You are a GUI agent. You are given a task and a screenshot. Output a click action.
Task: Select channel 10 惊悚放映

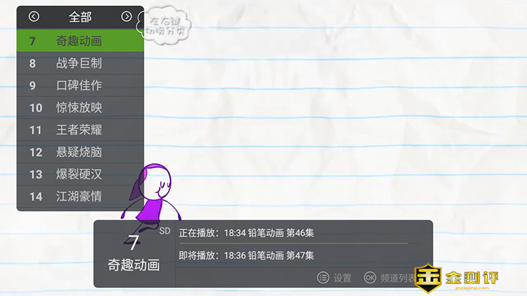(81, 107)
